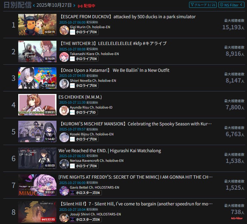Screen dimensions: 247x224
Task: Expand the NS Filter panel
Action: click(231, 5)
